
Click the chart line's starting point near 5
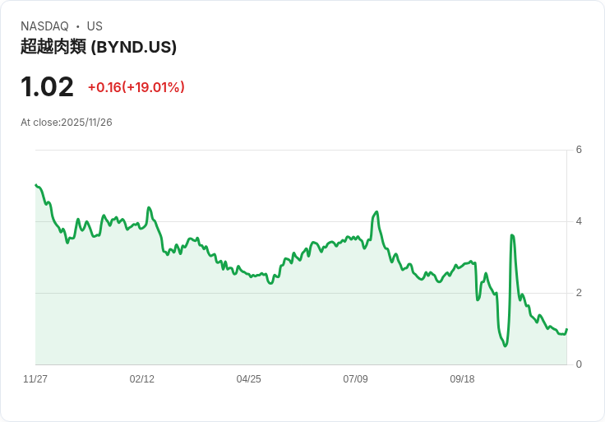[36, 185]
